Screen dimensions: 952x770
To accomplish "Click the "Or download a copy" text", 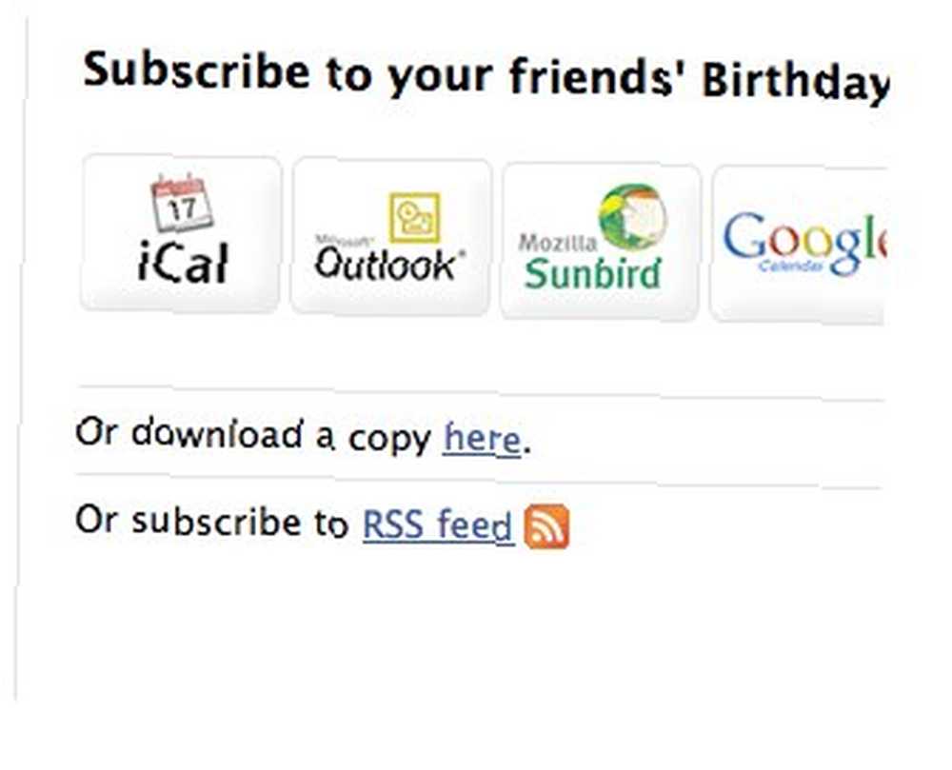I will point(252,434).
